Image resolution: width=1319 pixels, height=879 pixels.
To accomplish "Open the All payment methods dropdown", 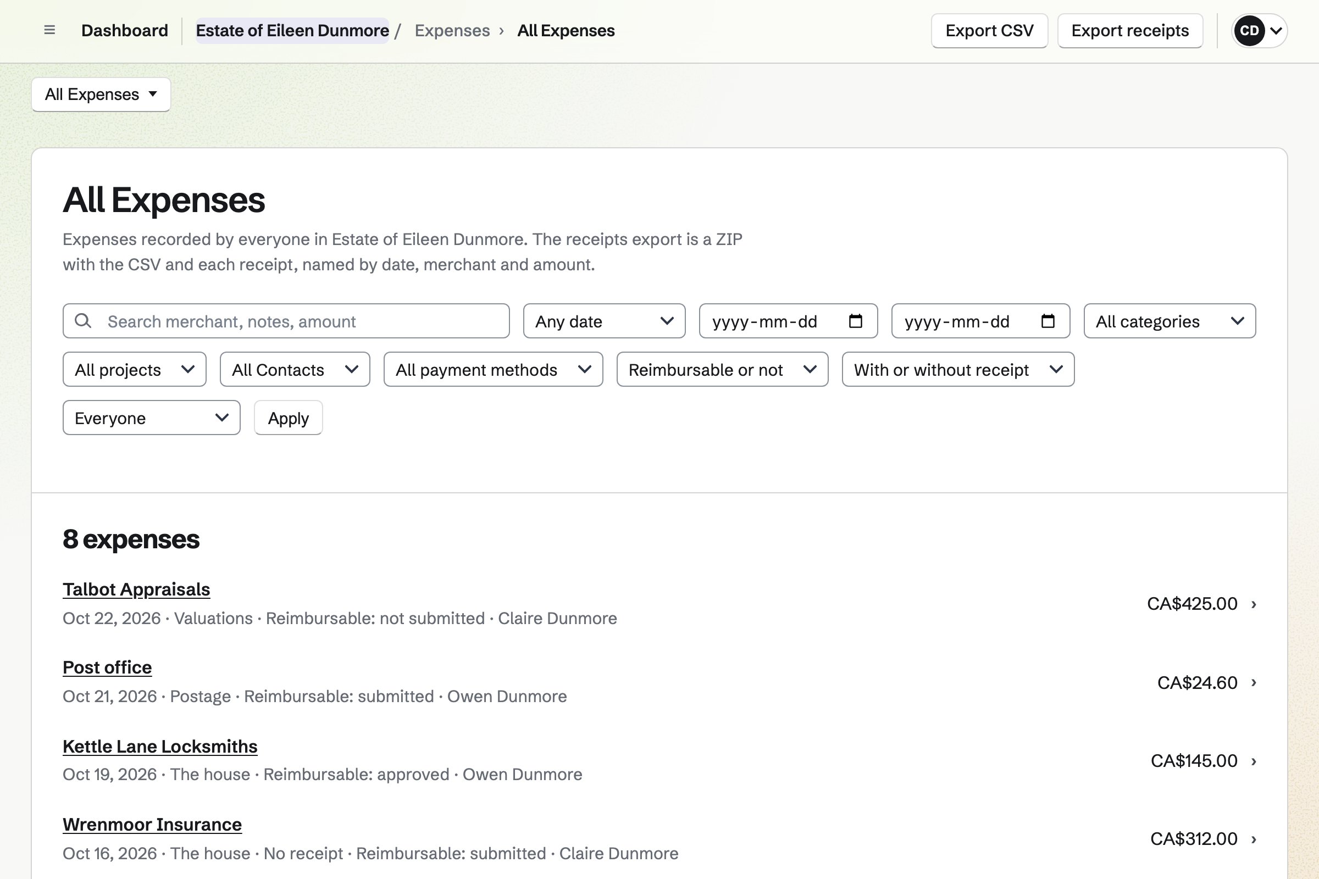I will [493, 369].
